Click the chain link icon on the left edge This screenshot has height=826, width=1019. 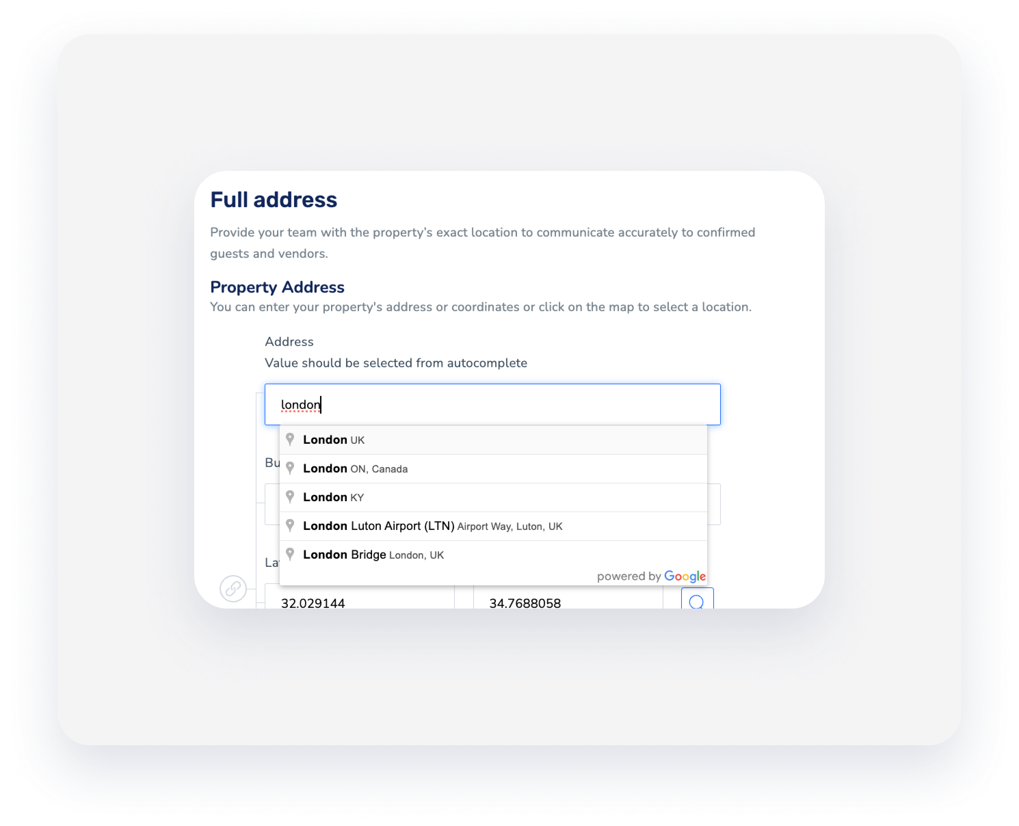coord(233,589)
